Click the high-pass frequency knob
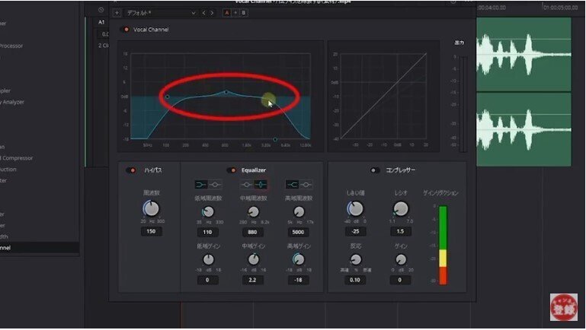This screenshot has height=330, width=586. point(152,209)
